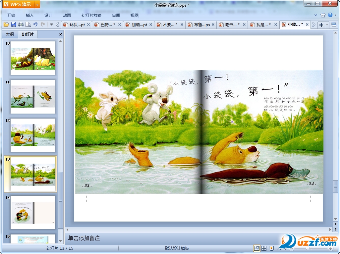This screenshot has height=254, width=340.
Task: Click the Open folder icon in toolbar
Action: (x=6, y=25)
